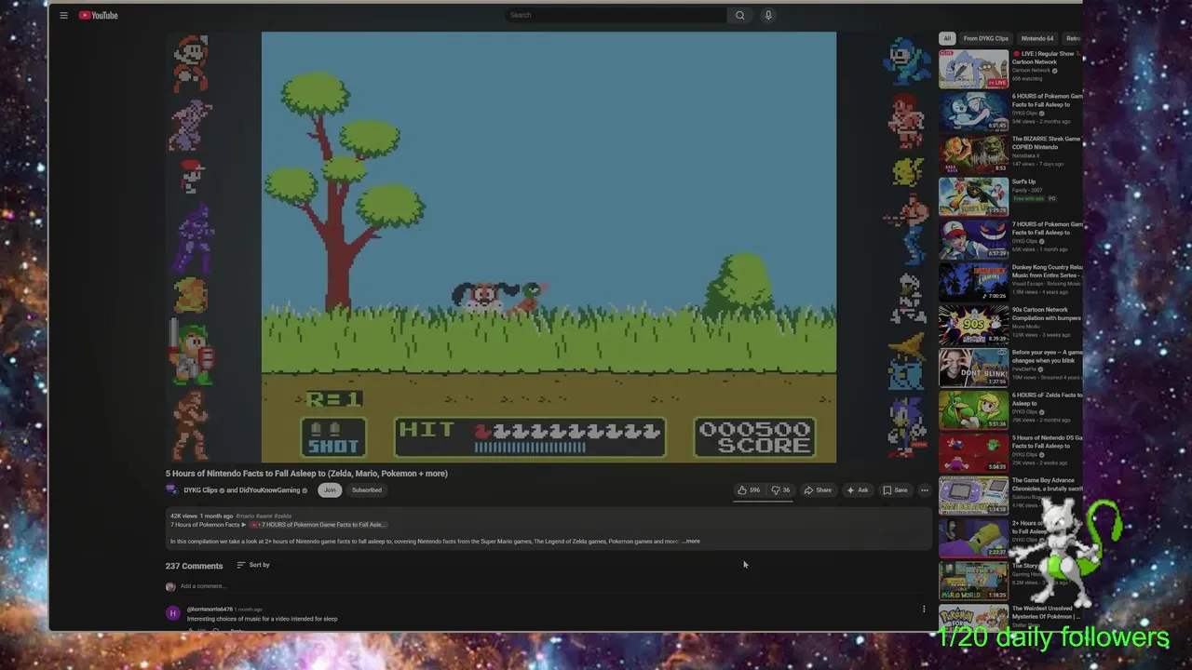Open the DYKG Clips channel name link
The height and width of the screenshot is (670, 1192).
200,490
